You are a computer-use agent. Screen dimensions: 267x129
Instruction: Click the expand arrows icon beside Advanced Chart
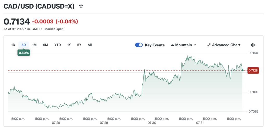209,45
